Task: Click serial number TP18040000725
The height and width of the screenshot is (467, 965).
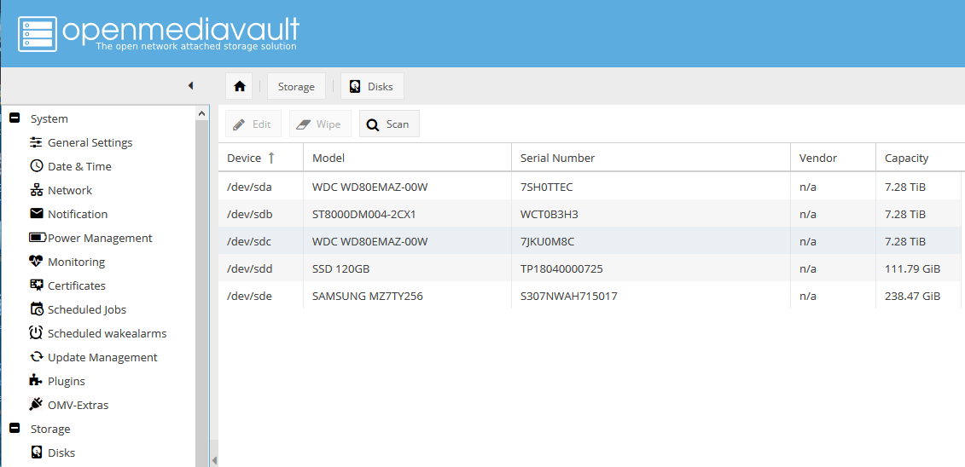Action: [561, 269]
